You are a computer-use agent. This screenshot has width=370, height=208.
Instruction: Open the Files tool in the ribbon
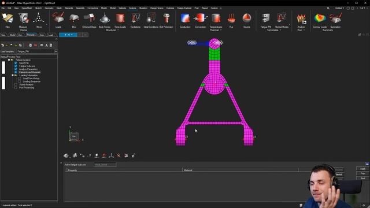click(x=8, y=18)
